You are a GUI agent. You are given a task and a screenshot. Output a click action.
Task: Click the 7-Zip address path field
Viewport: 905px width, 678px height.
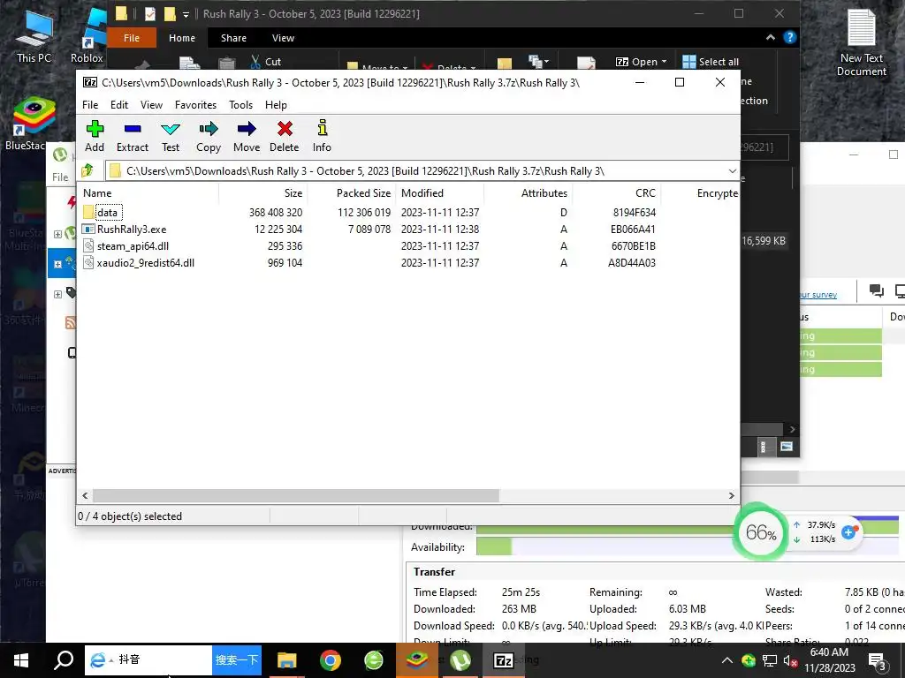[422, 171]
